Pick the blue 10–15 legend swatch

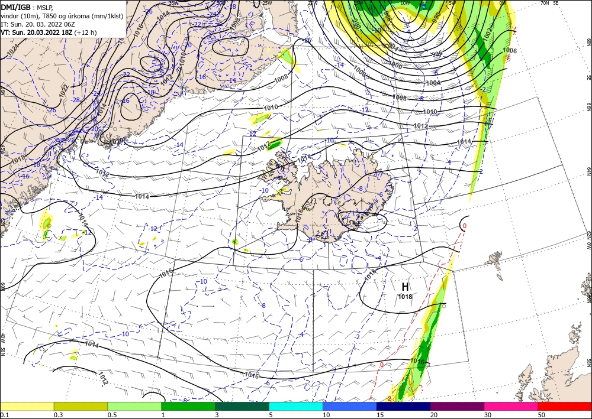tap(350, 406)
